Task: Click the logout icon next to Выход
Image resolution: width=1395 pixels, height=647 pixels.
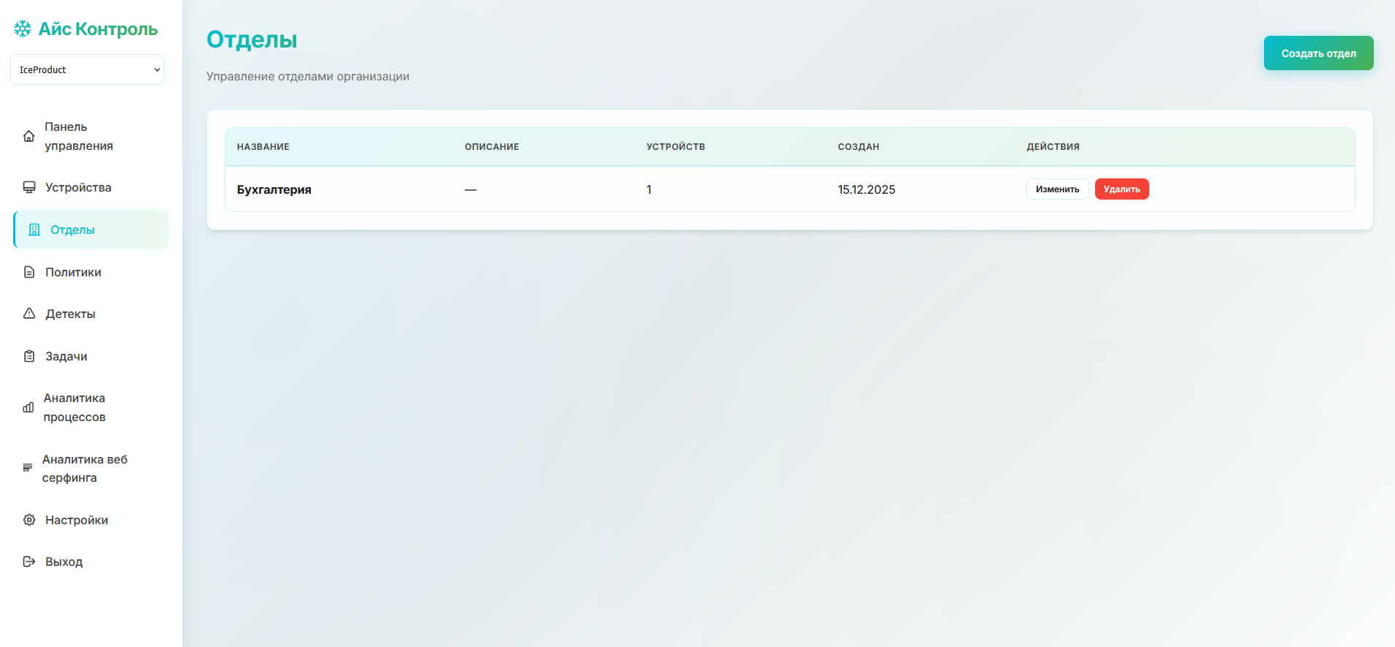Action: (x=29, y=561)
